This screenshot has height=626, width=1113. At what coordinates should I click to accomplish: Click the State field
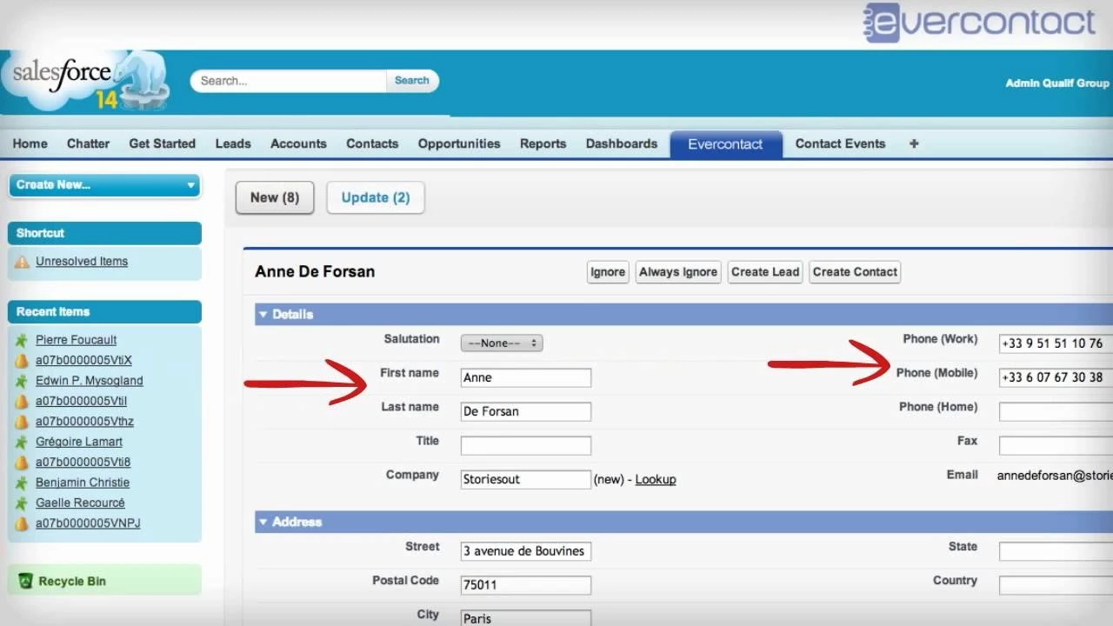(1056, 550)
